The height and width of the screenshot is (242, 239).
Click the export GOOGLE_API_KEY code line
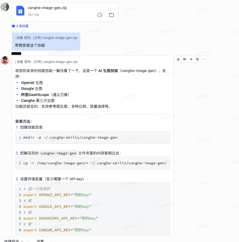pyautogui.click(x=57, y=207)
